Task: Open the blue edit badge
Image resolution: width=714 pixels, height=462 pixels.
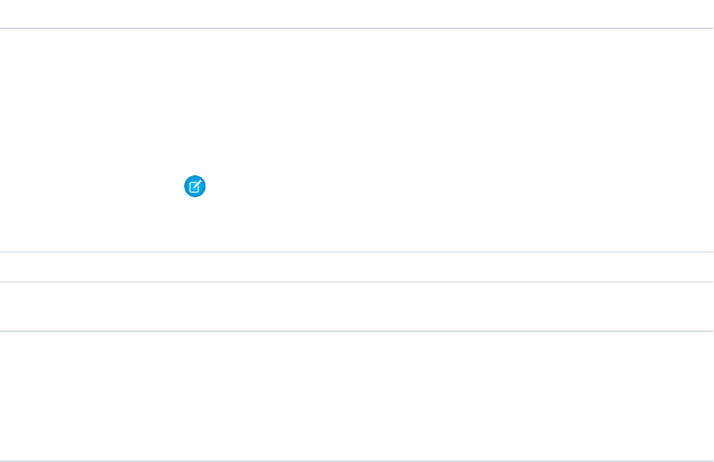Action: pyautogui.click(x=194, y=187)
